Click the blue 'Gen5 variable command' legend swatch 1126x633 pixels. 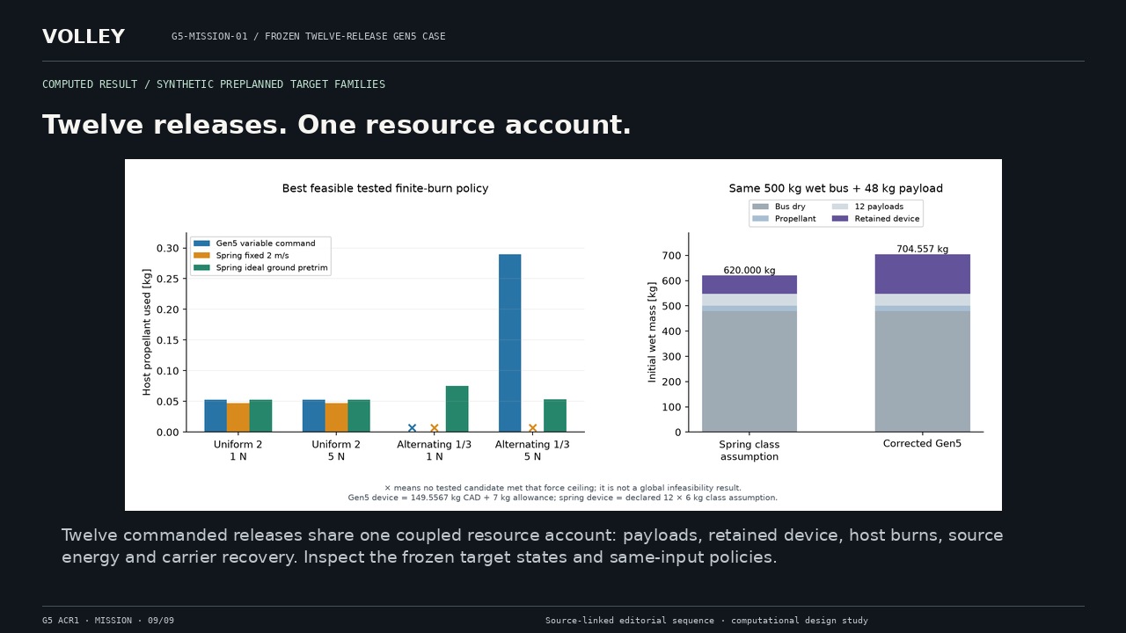(x=202, y=244)
